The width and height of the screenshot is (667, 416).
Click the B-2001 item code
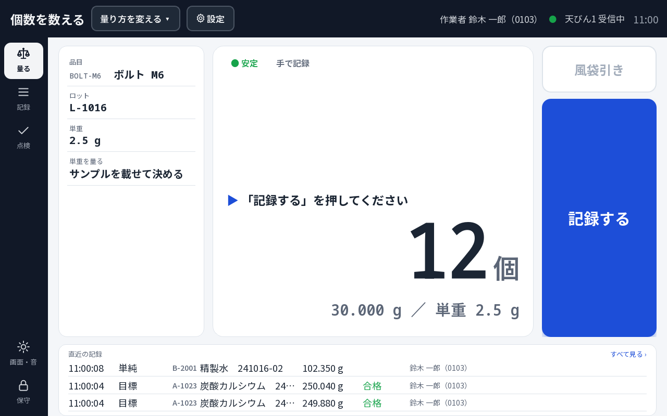point(184,368)
